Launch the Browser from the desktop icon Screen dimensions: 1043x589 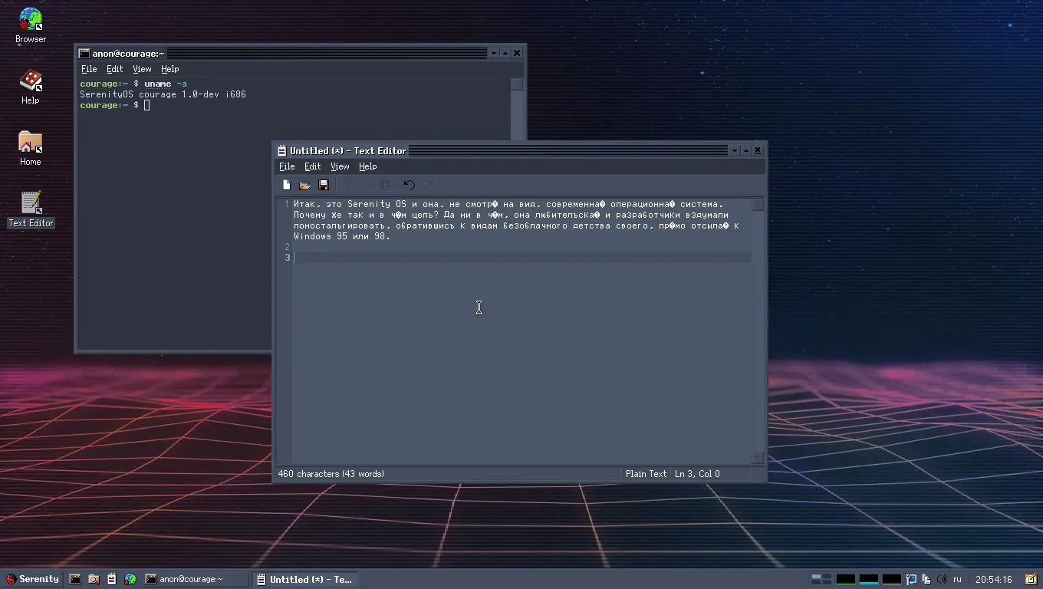tap(31, 20)
